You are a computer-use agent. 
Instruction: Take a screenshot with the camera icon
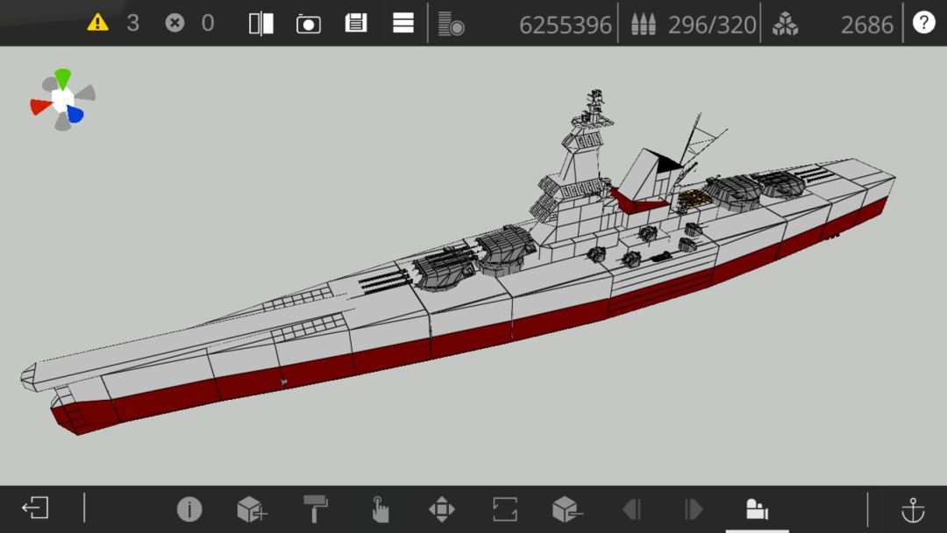(308, 25)
